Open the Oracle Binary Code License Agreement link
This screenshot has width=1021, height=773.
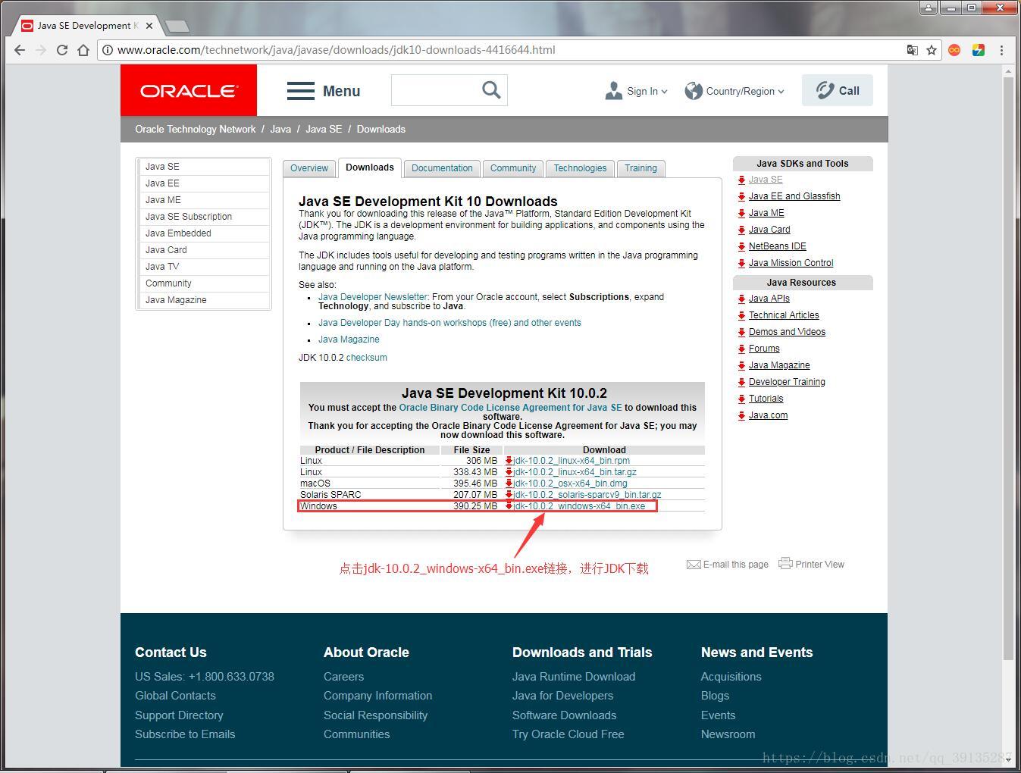[510, 408]
